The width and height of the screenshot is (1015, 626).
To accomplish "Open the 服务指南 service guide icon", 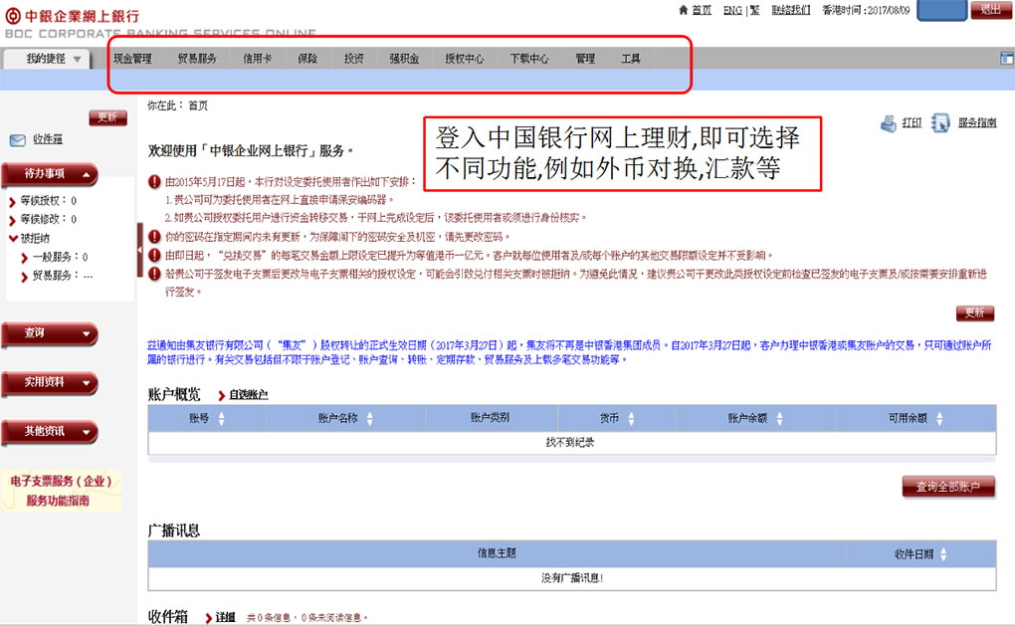I will pyautogui.click(x=940, y=123).
